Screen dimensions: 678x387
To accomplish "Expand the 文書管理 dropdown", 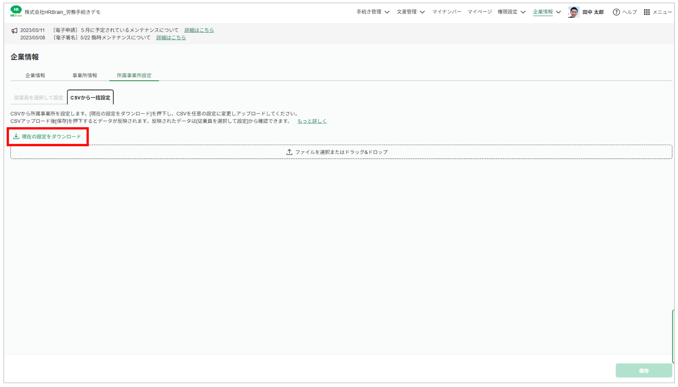I will pos(411,12).
